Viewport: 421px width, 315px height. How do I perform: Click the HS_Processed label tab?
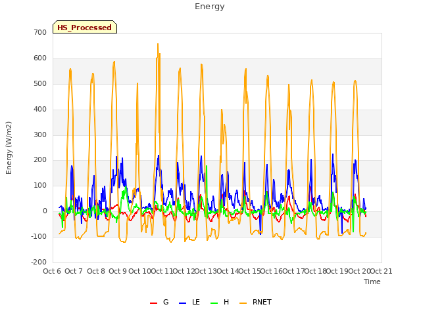pos(85,27)
